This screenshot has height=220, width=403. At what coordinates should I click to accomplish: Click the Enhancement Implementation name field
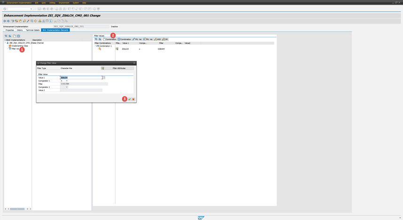coord(81,26)
